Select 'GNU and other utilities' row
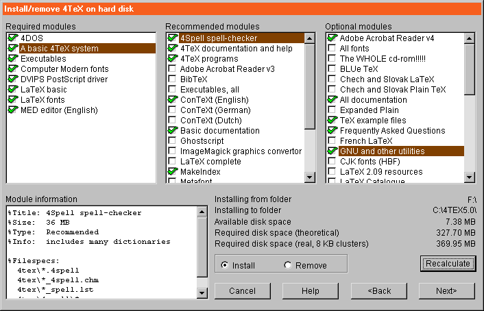Viewport: 484px width, 311px height. [401, 151]
